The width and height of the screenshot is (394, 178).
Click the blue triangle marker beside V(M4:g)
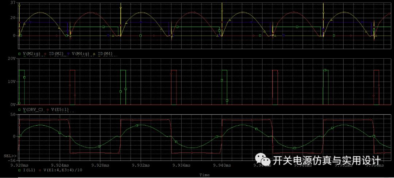pyautogui.click(x=68, y=54)
